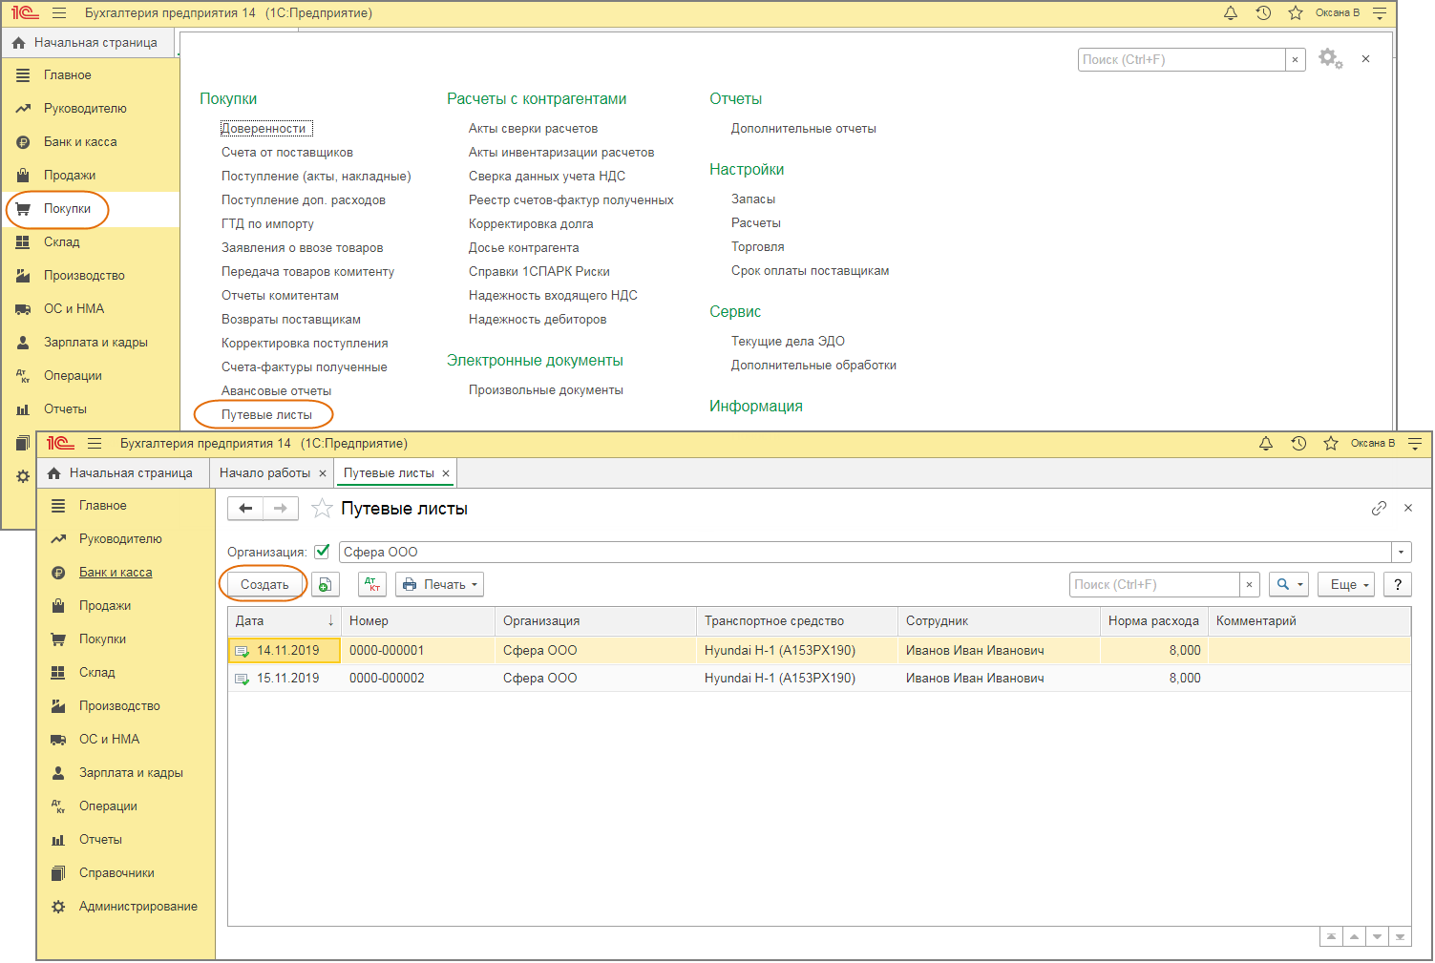Open Справочники section in the sidebar
Image resolution: width=1435 pixels, height=963 pixels.
click(x=116, y=873)
